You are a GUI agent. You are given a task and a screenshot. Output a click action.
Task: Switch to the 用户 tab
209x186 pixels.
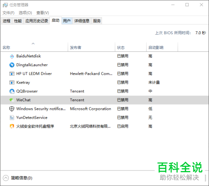67,21
